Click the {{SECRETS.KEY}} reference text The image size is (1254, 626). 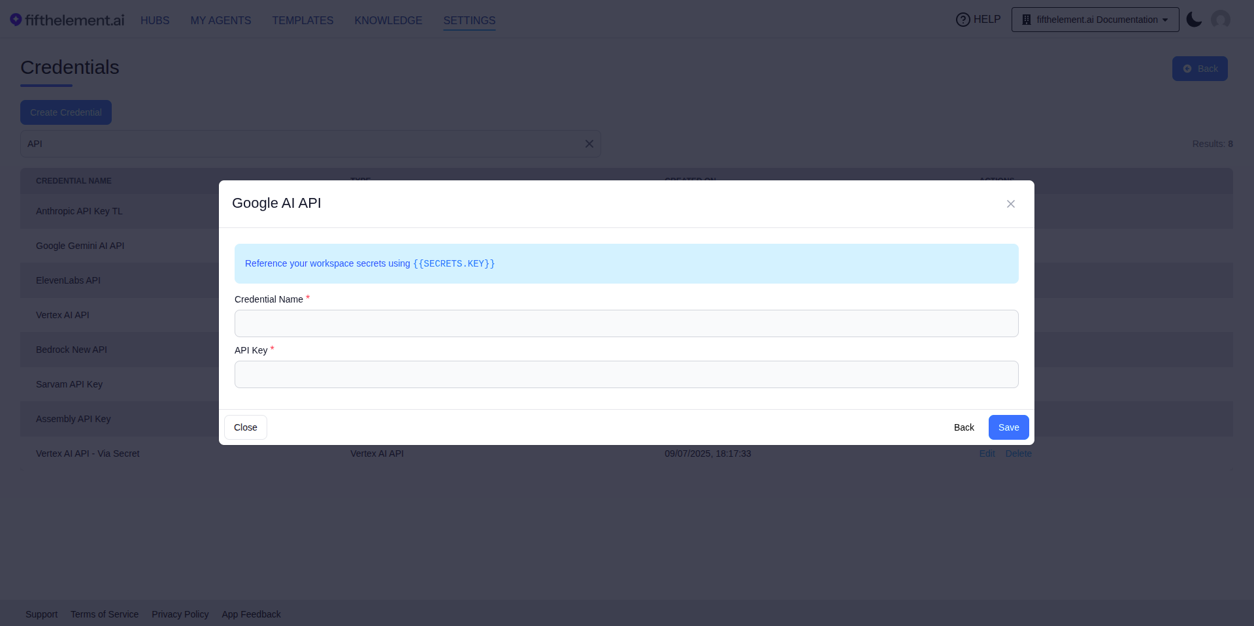pos(454,264)
